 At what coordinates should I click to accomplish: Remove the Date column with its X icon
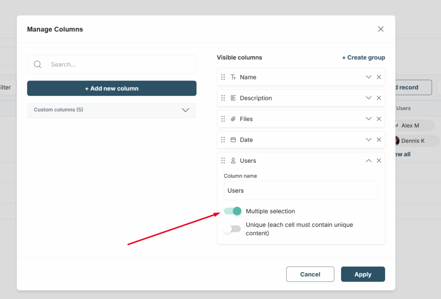(x=379, y=139)
